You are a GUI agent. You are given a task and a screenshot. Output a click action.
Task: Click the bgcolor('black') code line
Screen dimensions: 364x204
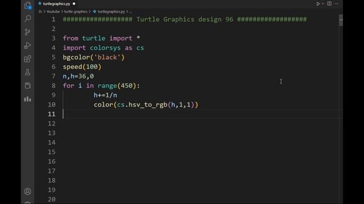click(93, 57)
